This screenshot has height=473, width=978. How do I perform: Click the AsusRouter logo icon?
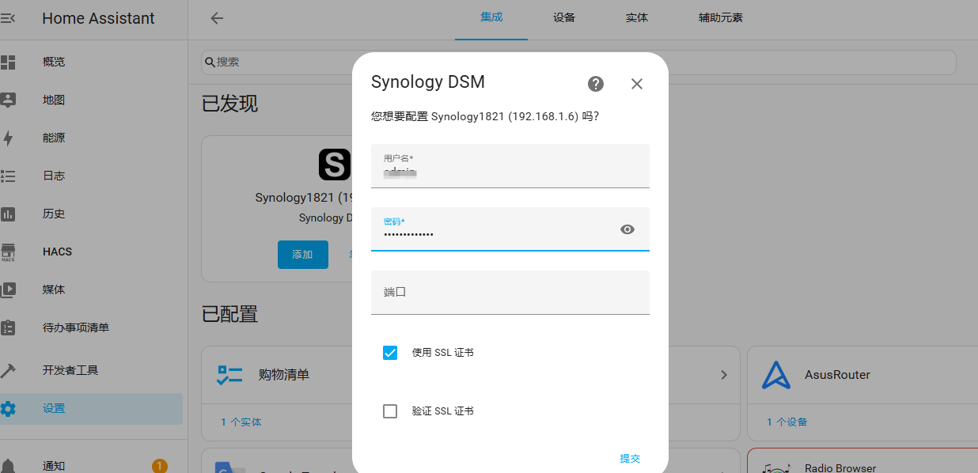point(775,375)
